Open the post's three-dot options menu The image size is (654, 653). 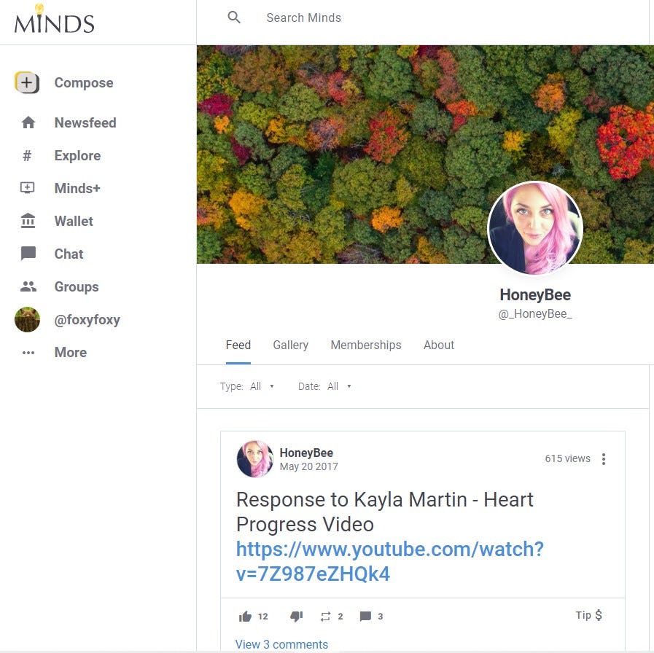pos(604,459)
